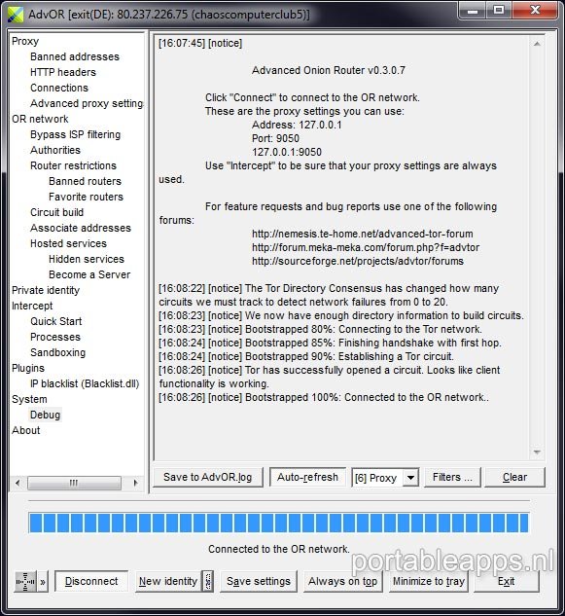
Task: Click the crosshair window-select icon button
Action: click(x=25, y=581)
